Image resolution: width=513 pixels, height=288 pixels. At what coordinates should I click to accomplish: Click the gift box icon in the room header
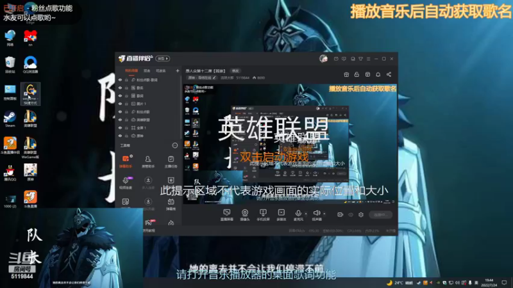click(x=346, y=74)
